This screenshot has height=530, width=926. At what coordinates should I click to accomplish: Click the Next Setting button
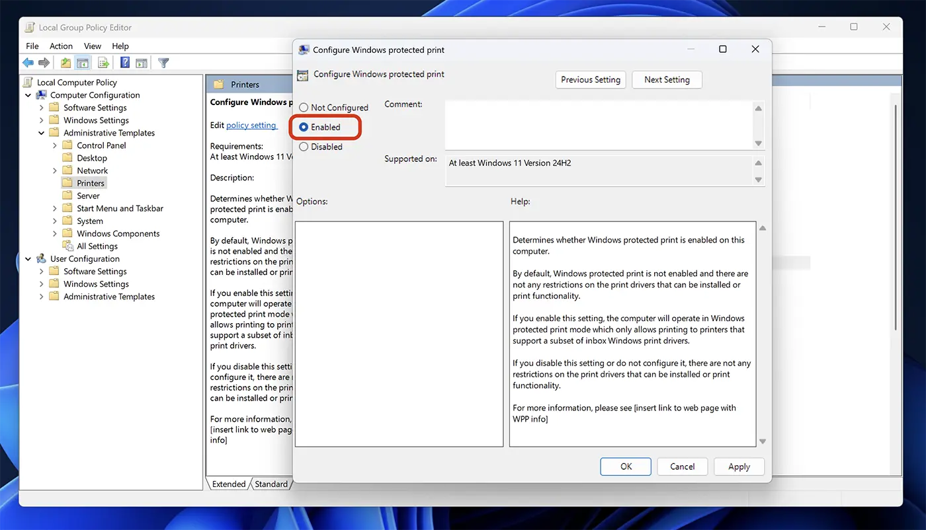(x=667, y=79)
